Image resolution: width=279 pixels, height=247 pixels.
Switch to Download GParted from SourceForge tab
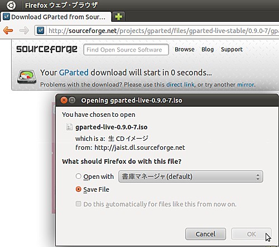tap(56, 17)
